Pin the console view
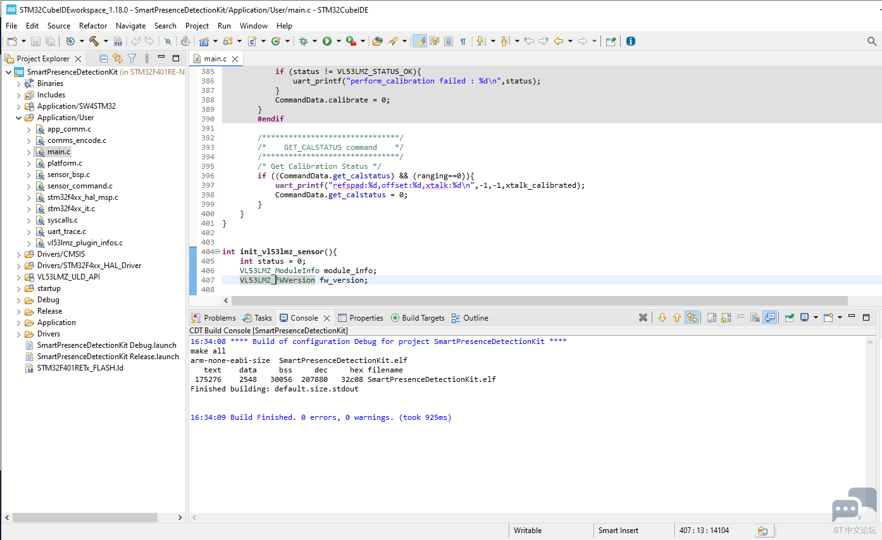The image size is (882, 540). click(x=789, y=318)
